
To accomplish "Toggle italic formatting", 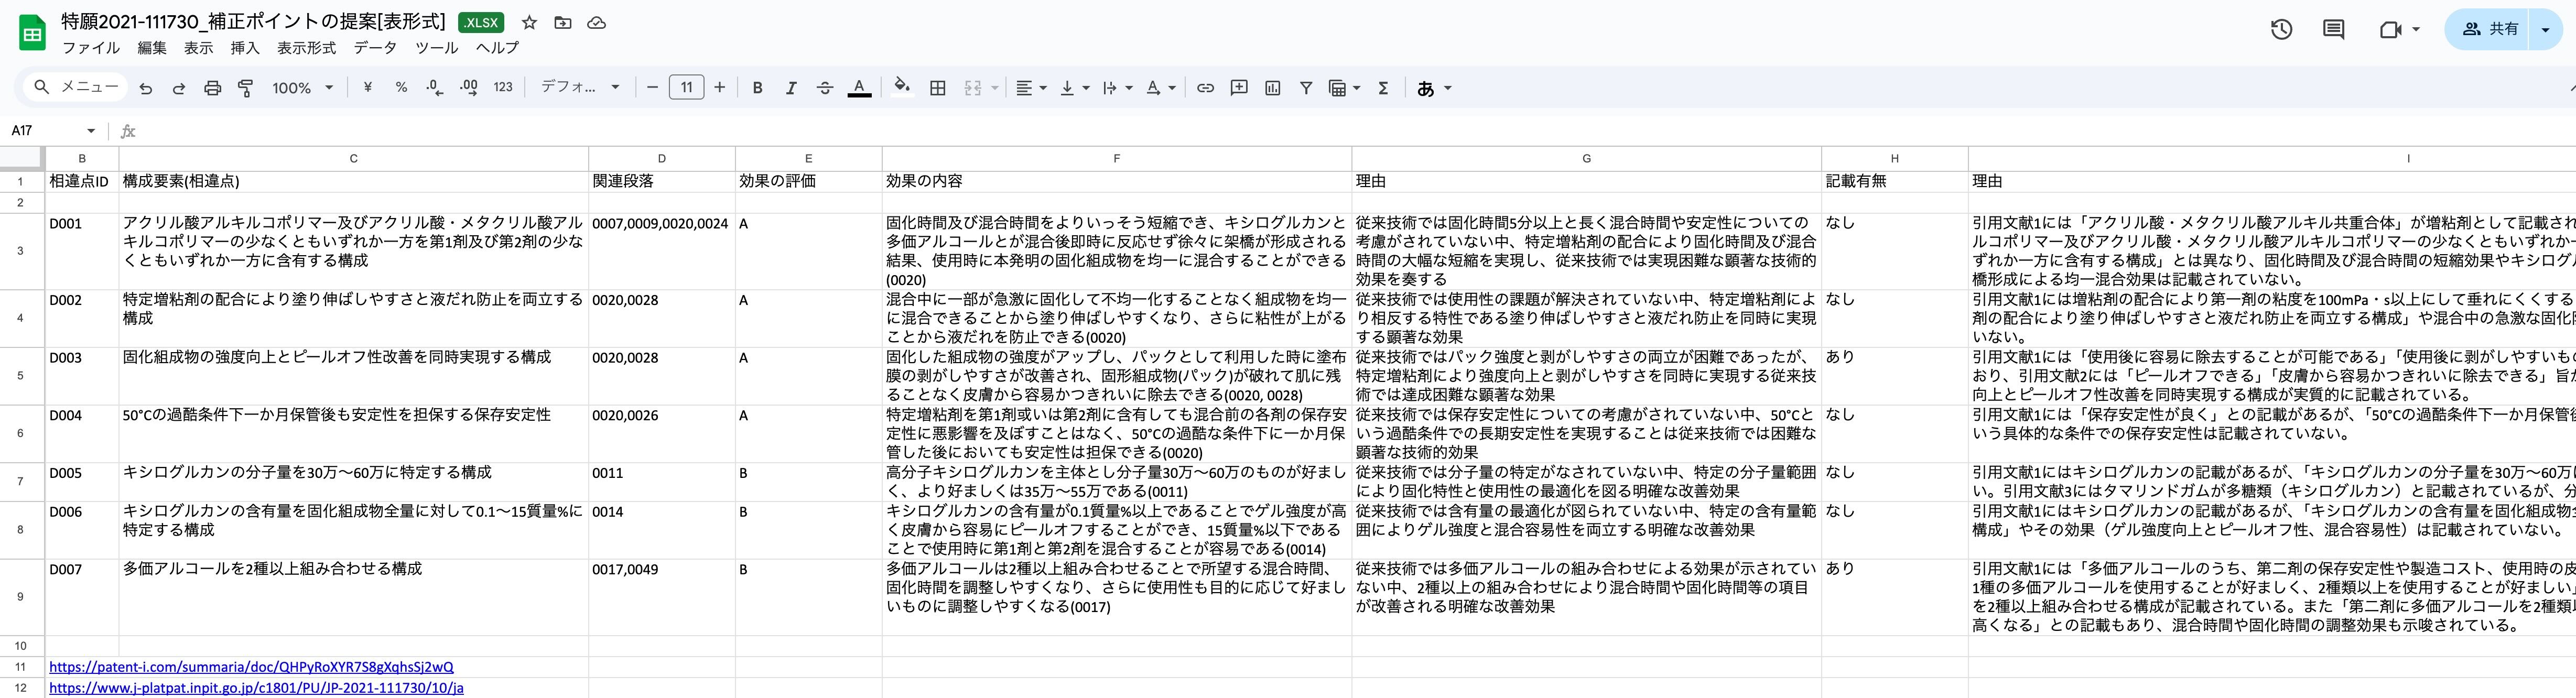I will [x=790, y=88].
